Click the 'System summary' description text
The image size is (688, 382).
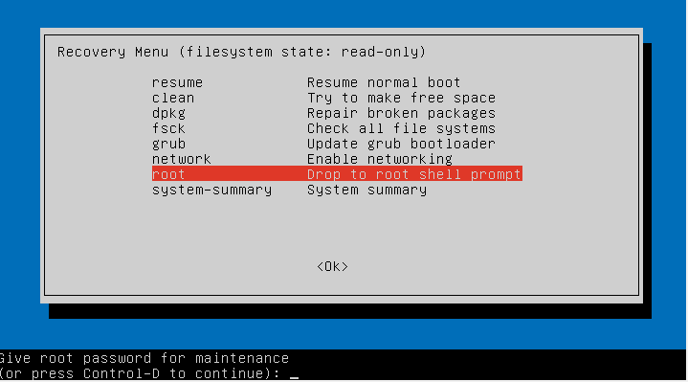point(366,191)
